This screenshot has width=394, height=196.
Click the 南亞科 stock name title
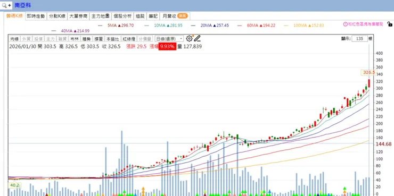(x=22, y=5)
